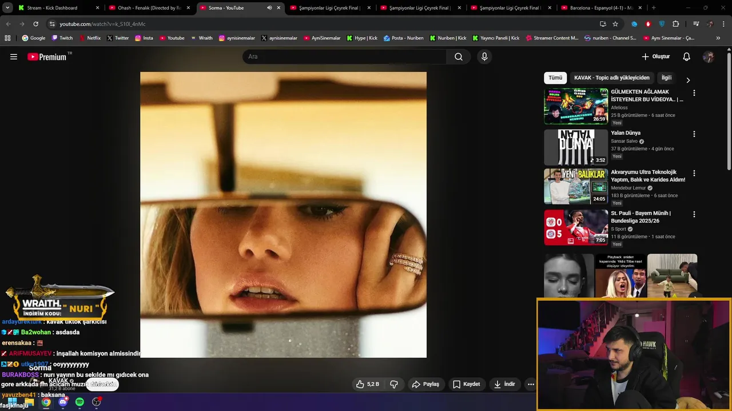Viewport: 732px width, 411px height.
Task: Open the Sansar Salvo channel link
Action: pos(624,141)
